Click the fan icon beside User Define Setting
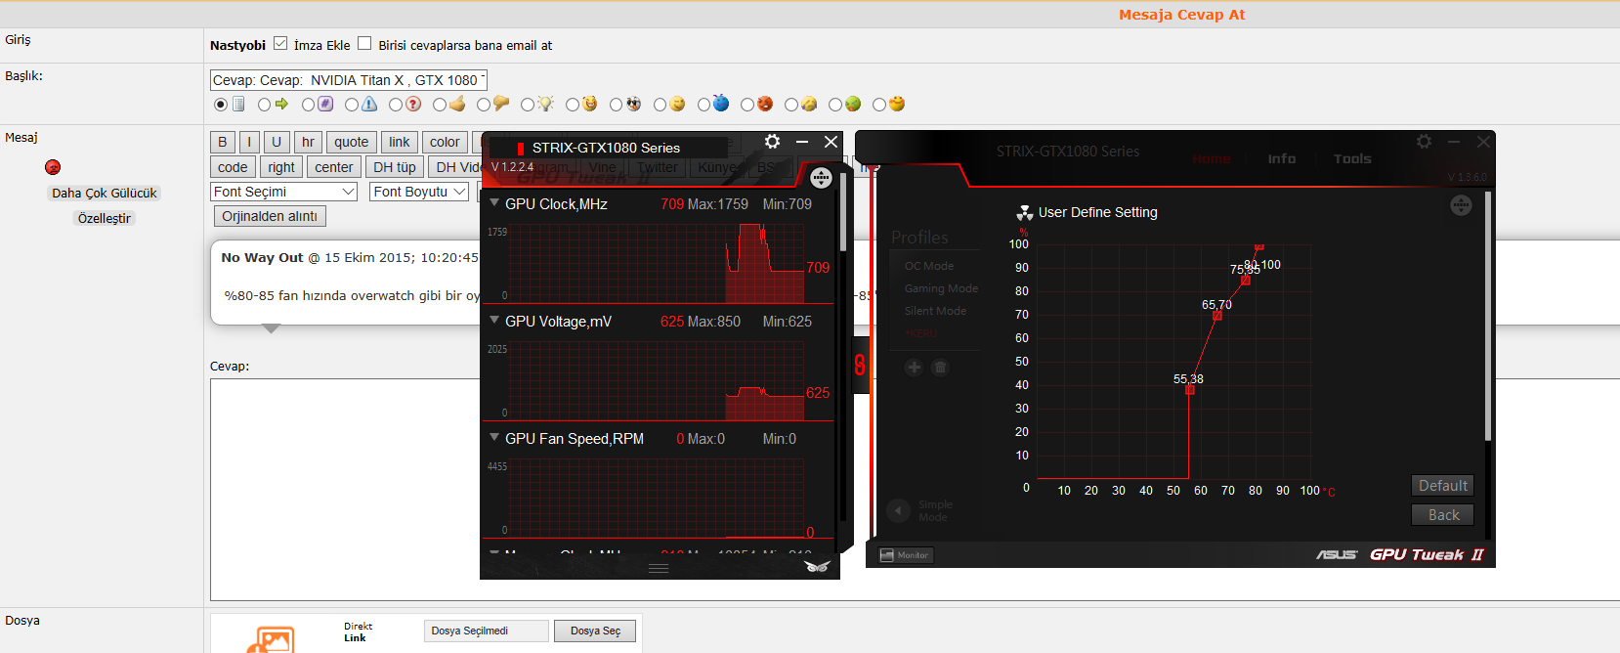This screenshot has height=653, width=1620. tap(1025, 212)
